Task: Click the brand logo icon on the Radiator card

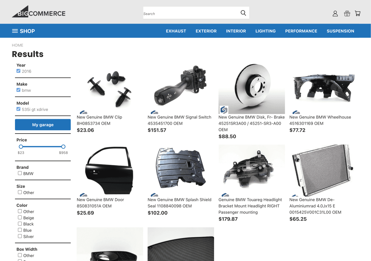Action: click(296, 195)
